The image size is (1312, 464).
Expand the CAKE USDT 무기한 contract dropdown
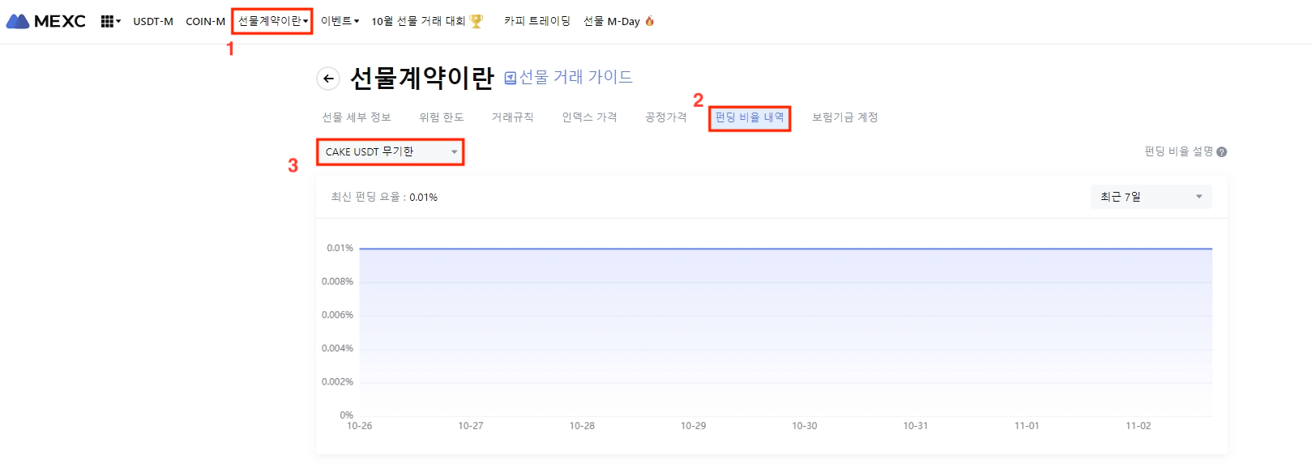[x=390, y=152]
